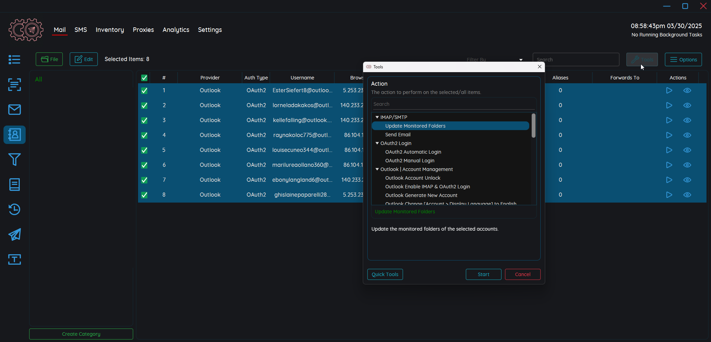Run play action for row 2 lorneladakakos
This screenshot has width=711, height=342.
pyautogui.click(x=669, y=105)
